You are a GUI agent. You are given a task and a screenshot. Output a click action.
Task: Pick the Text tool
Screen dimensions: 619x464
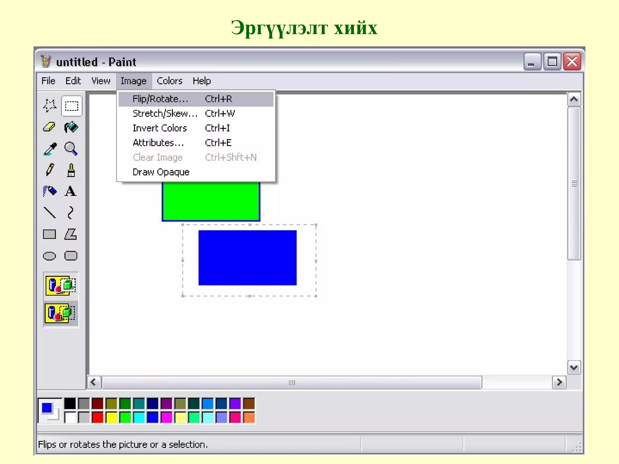pos(71,191)
